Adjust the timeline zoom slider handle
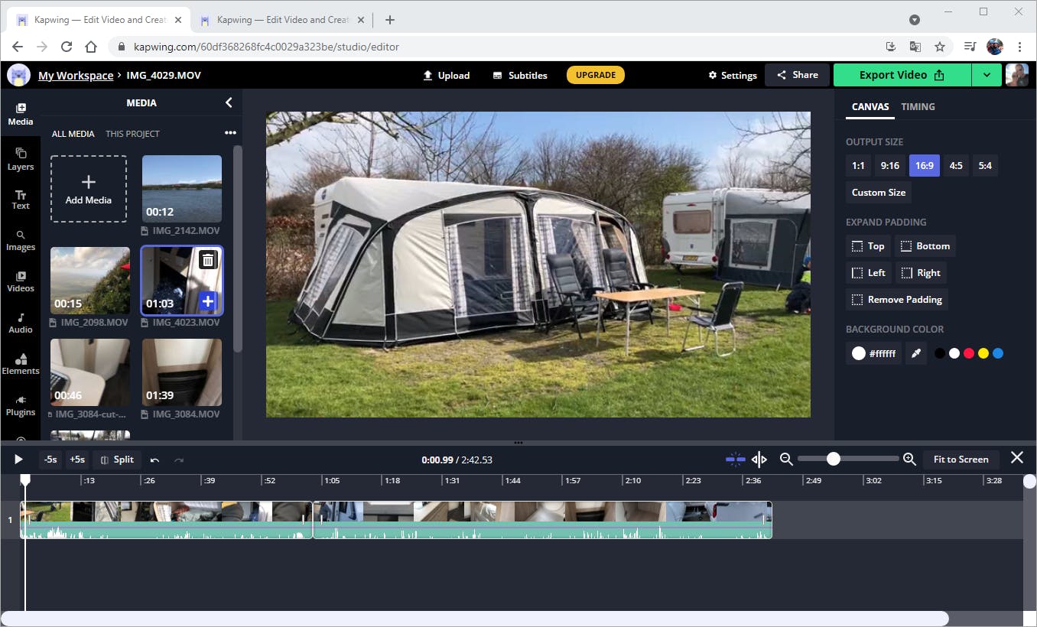Image resolution: width=1037 pixels, height=627 pixels. [x=834, y=459]
